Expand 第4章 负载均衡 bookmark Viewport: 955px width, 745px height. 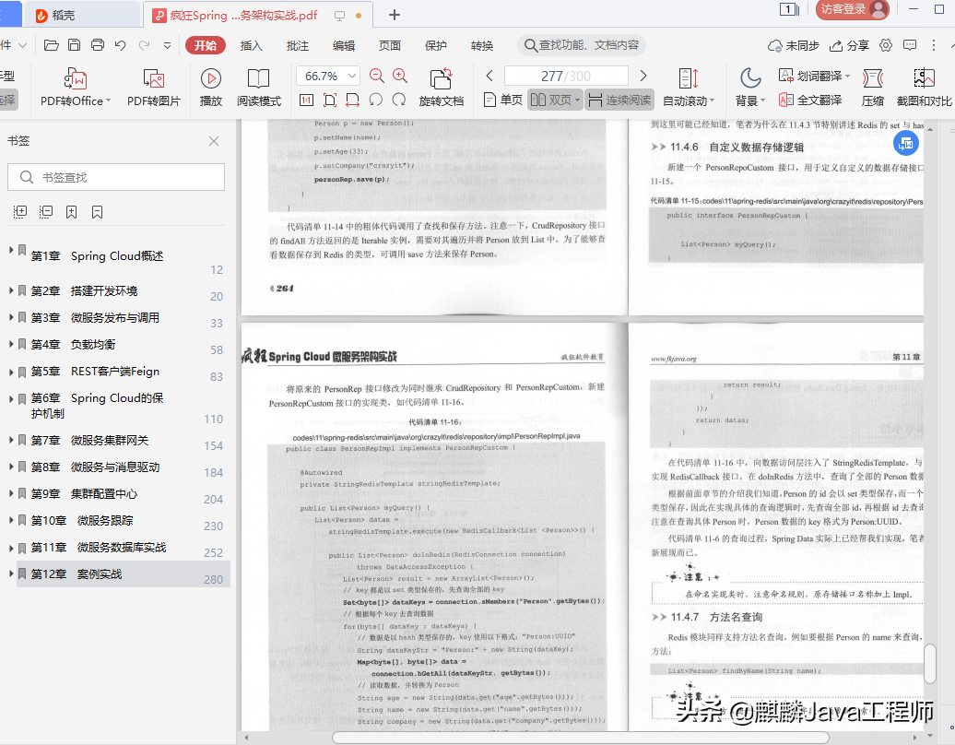click(10, 344)
